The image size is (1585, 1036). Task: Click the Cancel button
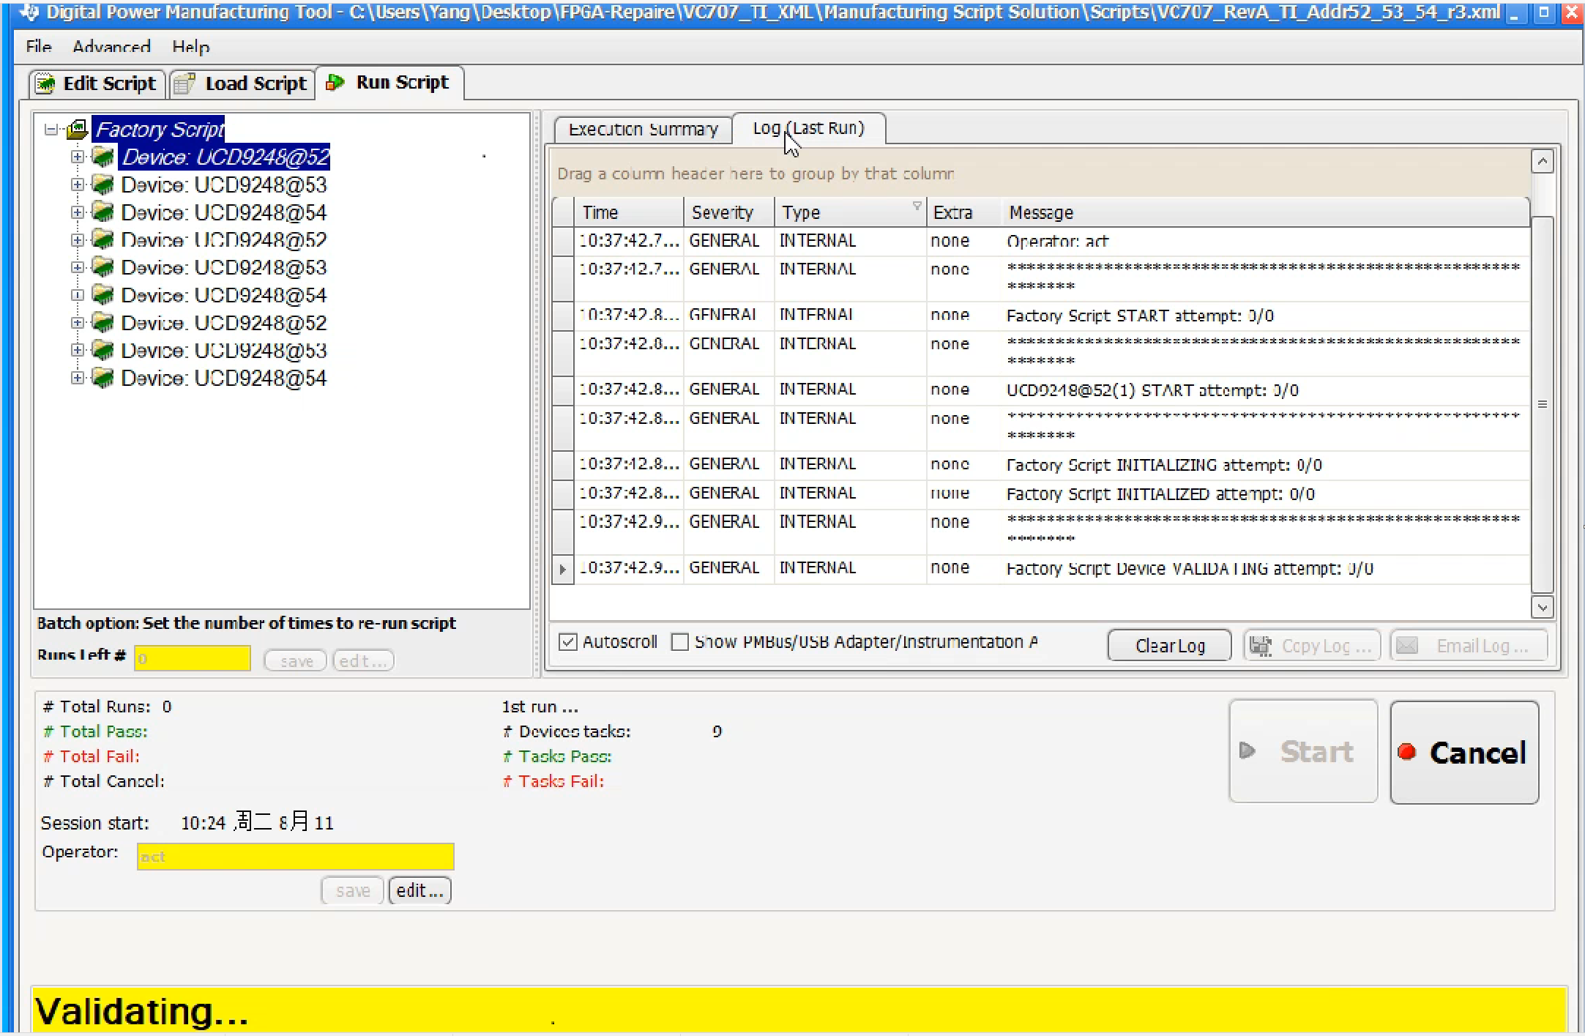1464,753
